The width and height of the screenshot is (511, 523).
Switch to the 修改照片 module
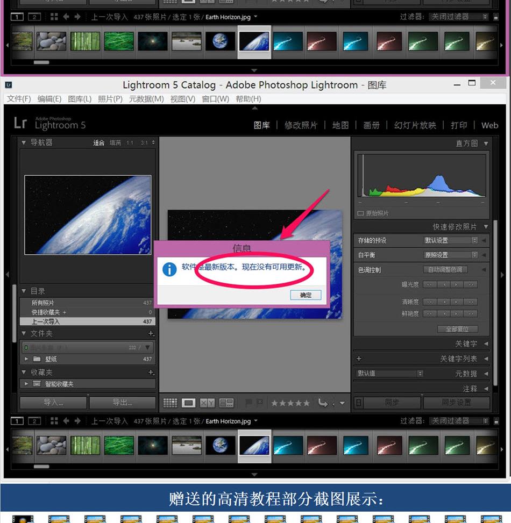(x=301, y=125)
